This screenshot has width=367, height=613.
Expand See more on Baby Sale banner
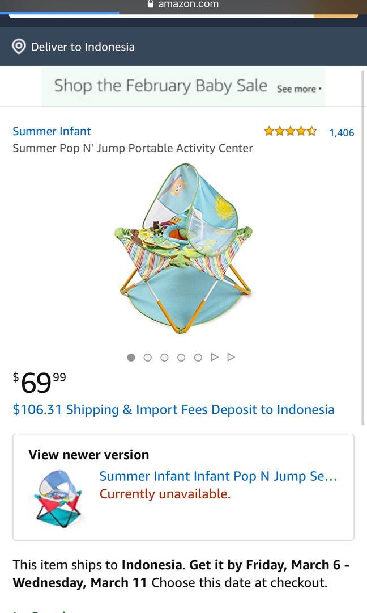click(x=298, y=89)
